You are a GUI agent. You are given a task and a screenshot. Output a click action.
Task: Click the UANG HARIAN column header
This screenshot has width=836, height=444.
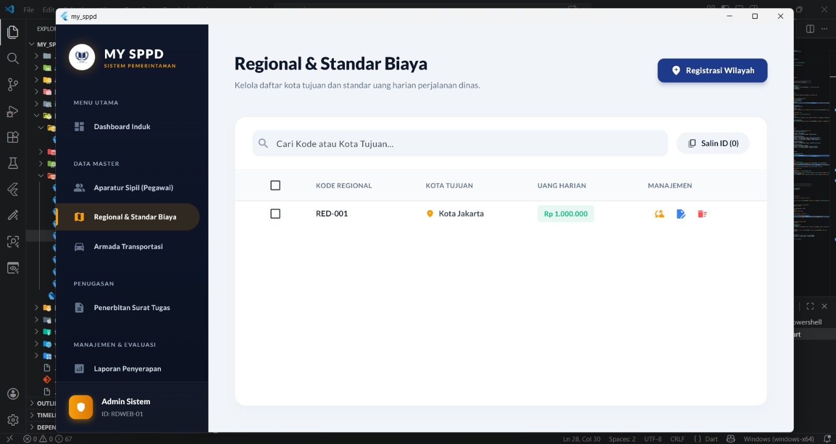pyautogui.click(x=562, y=186)
